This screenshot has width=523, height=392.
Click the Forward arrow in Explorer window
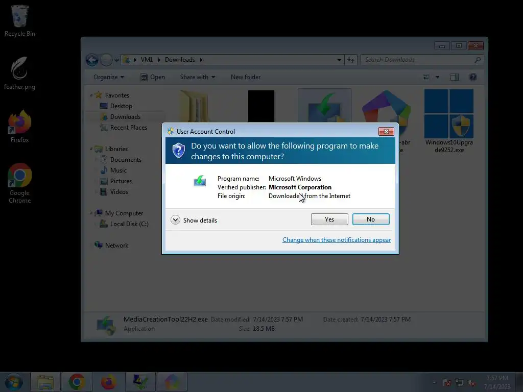click(106, 60)
